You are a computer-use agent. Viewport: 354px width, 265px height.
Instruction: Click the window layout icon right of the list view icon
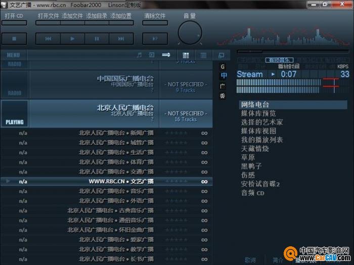[221, 55]
